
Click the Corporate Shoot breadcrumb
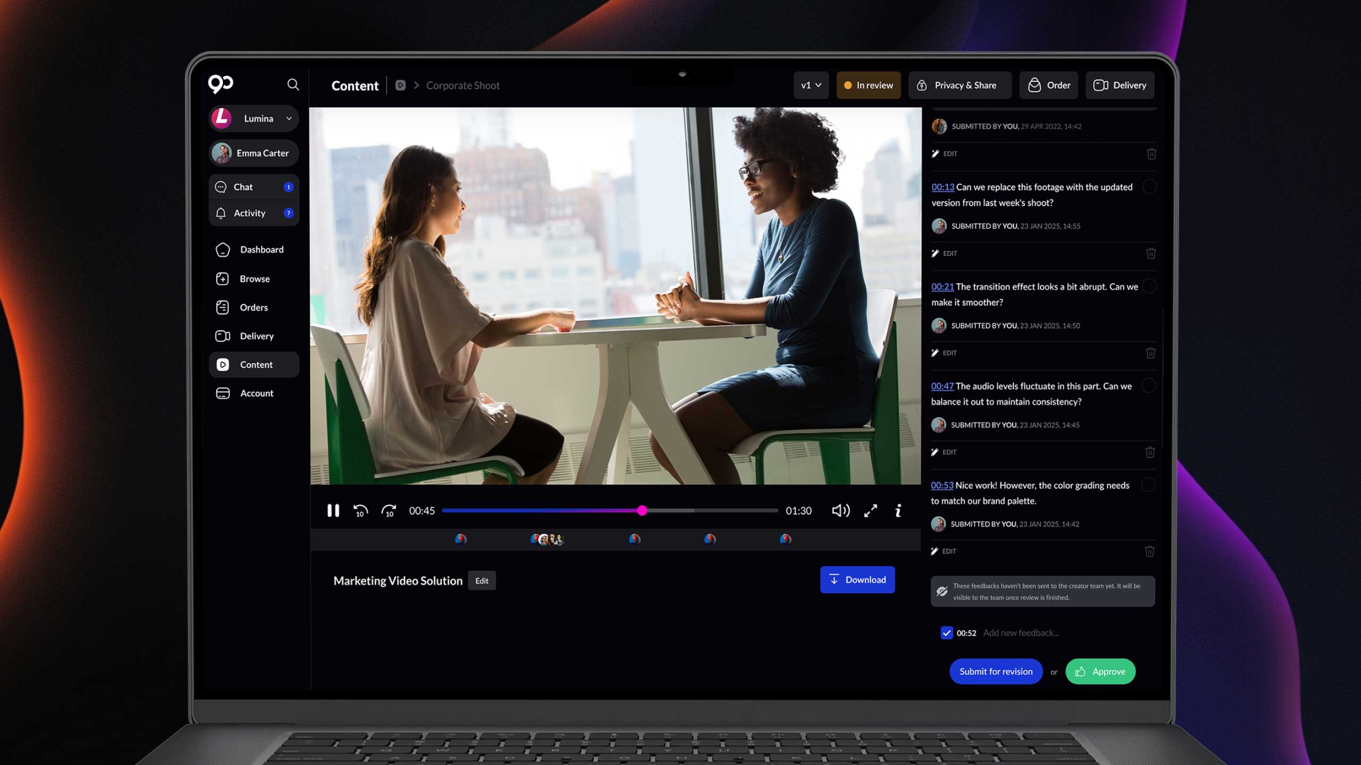tap(463, 85)
